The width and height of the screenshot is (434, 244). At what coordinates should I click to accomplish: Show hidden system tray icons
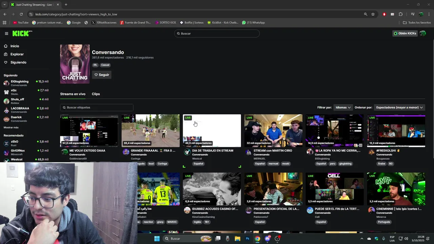(361, 239)
